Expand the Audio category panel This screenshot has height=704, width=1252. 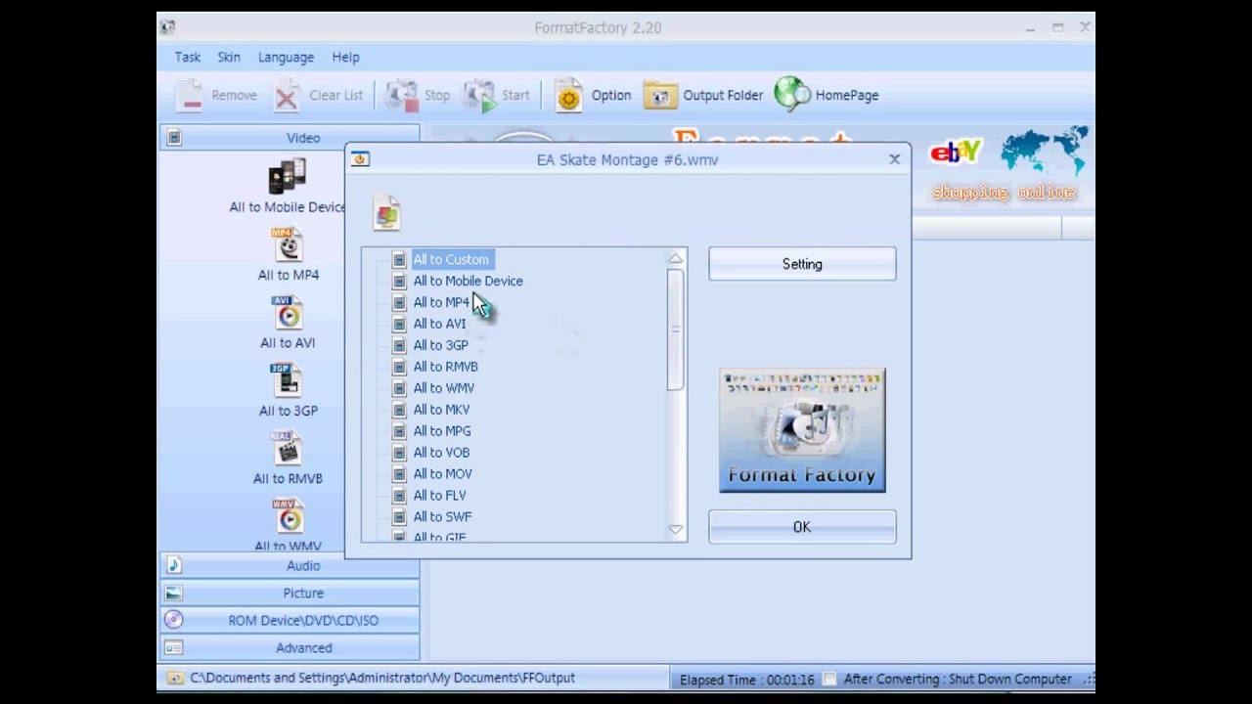(x=290, y=565)
